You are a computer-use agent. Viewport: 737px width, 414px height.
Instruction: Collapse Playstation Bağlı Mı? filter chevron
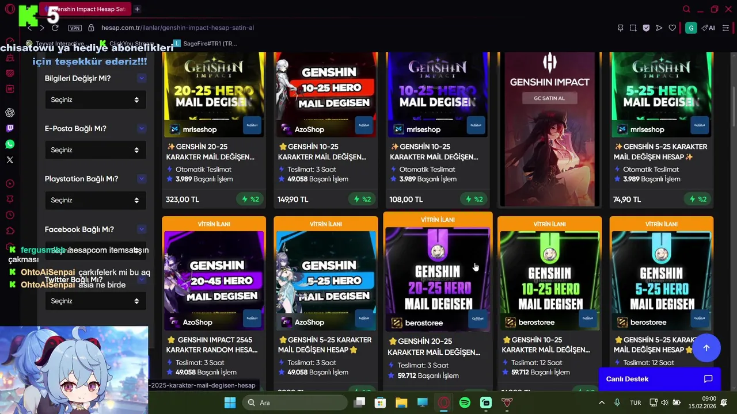point(142,179)
